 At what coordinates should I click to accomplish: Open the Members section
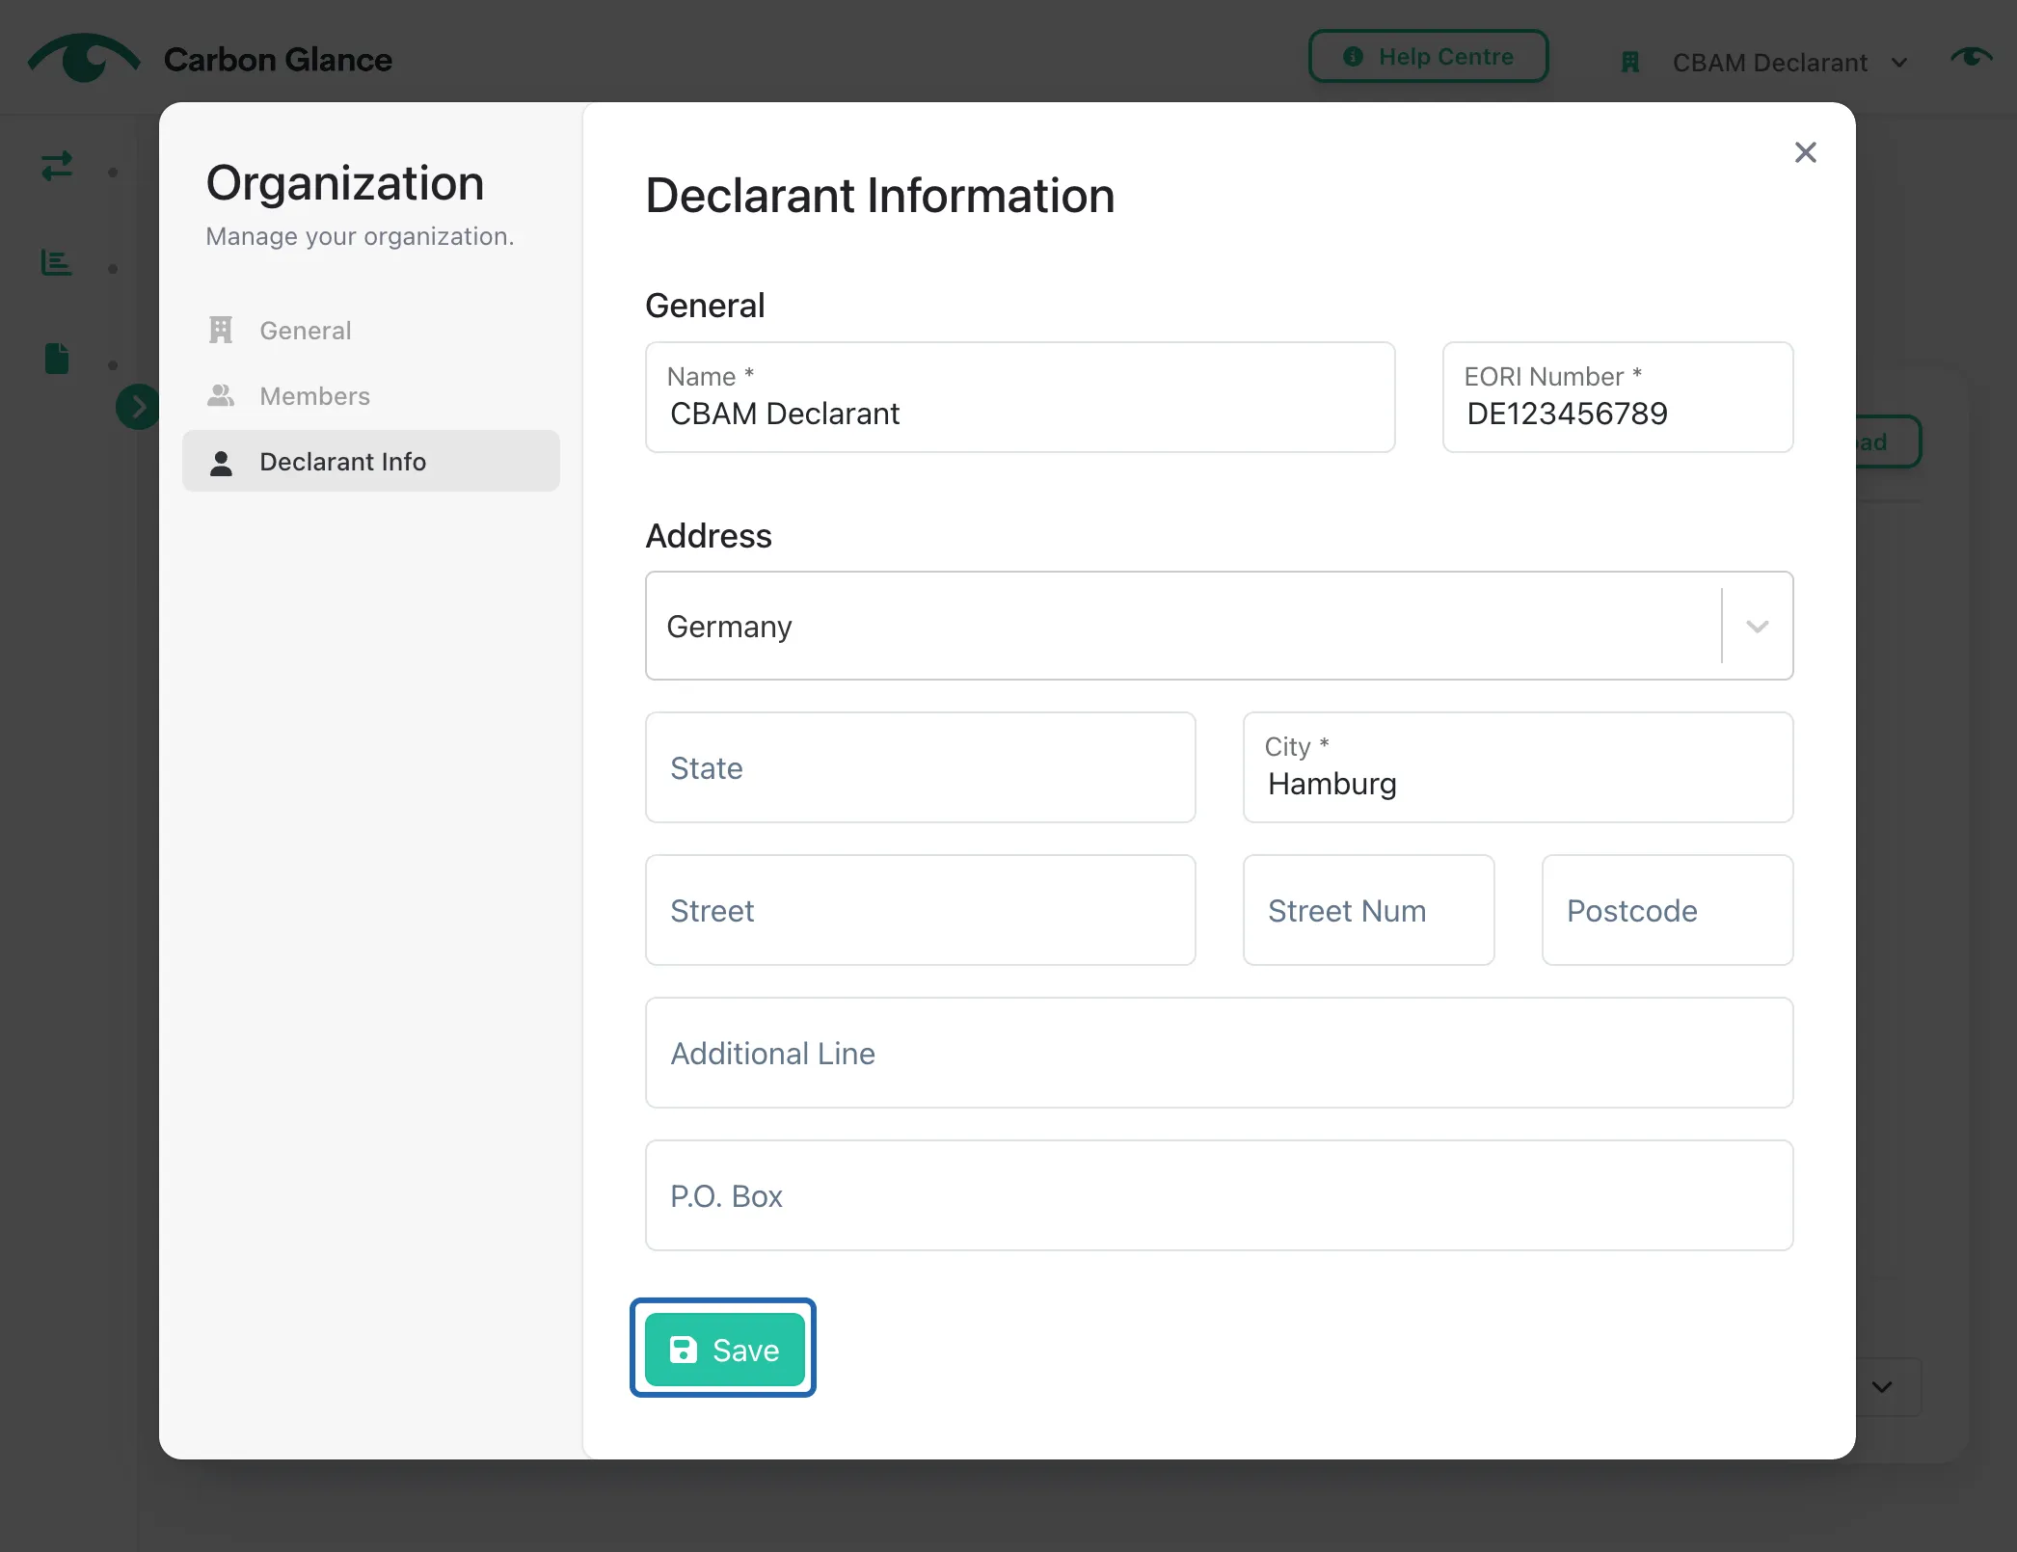(x=371, y=396)
